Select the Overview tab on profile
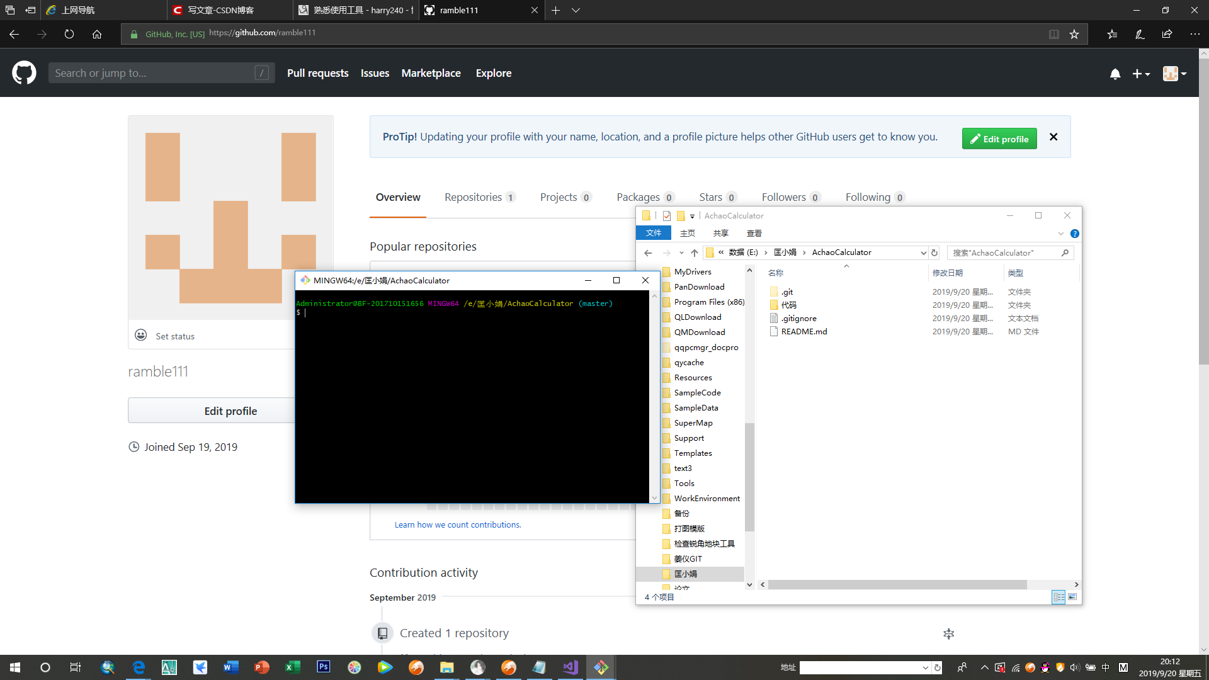1209x680 pixels. pyautogui.click(x=398, y=197)
